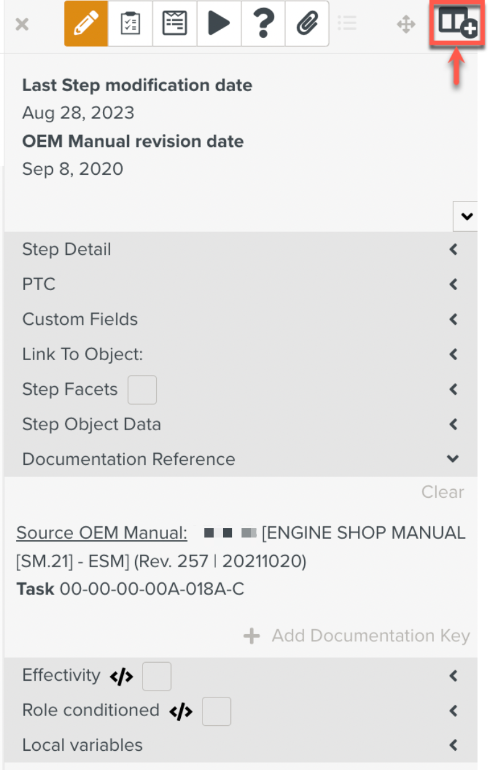Click the question mark help icon
The width and height of the screenshot is (488, 770).
[263, 24]
